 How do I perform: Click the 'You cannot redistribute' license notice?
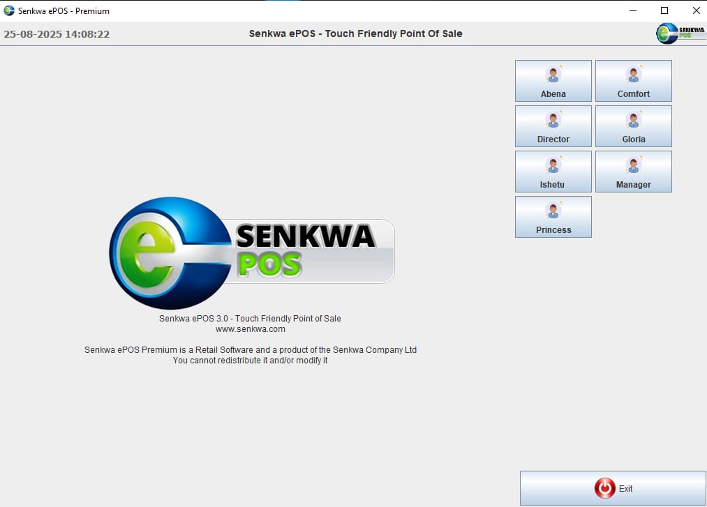[250, 361]
